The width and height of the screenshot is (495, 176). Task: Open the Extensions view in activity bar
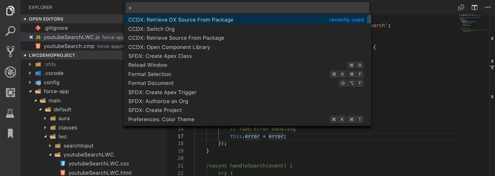(10, 92)
